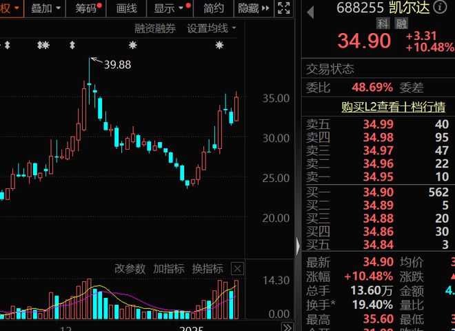Click the double-chevron at chart bottom right

[287, 327]
